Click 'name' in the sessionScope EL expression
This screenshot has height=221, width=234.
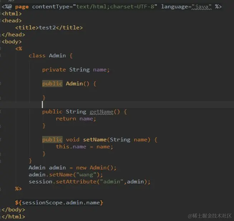tap(93, 203)
